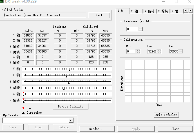Click the tab scroll right arrow

coord(190,11)
